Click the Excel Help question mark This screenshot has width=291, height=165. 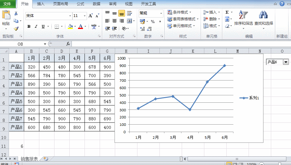tap(282, 4)
